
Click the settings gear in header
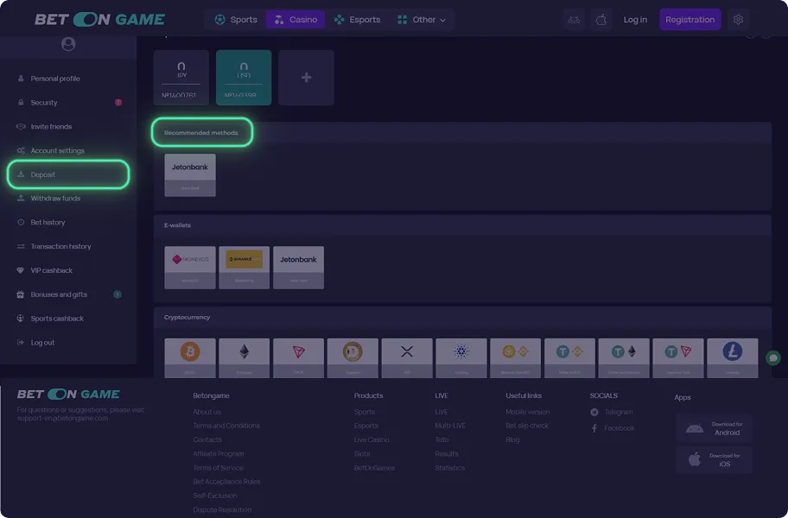[x=738, y=20]
